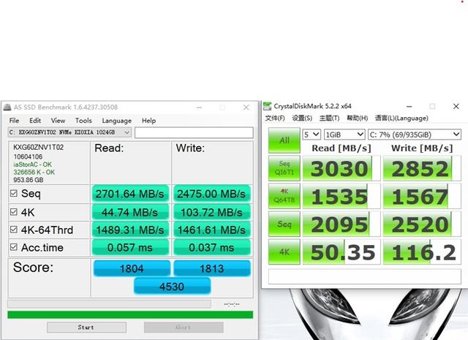
Task: Toggle the 4K checkbox in AS SSD
Action: pos(14,212)
